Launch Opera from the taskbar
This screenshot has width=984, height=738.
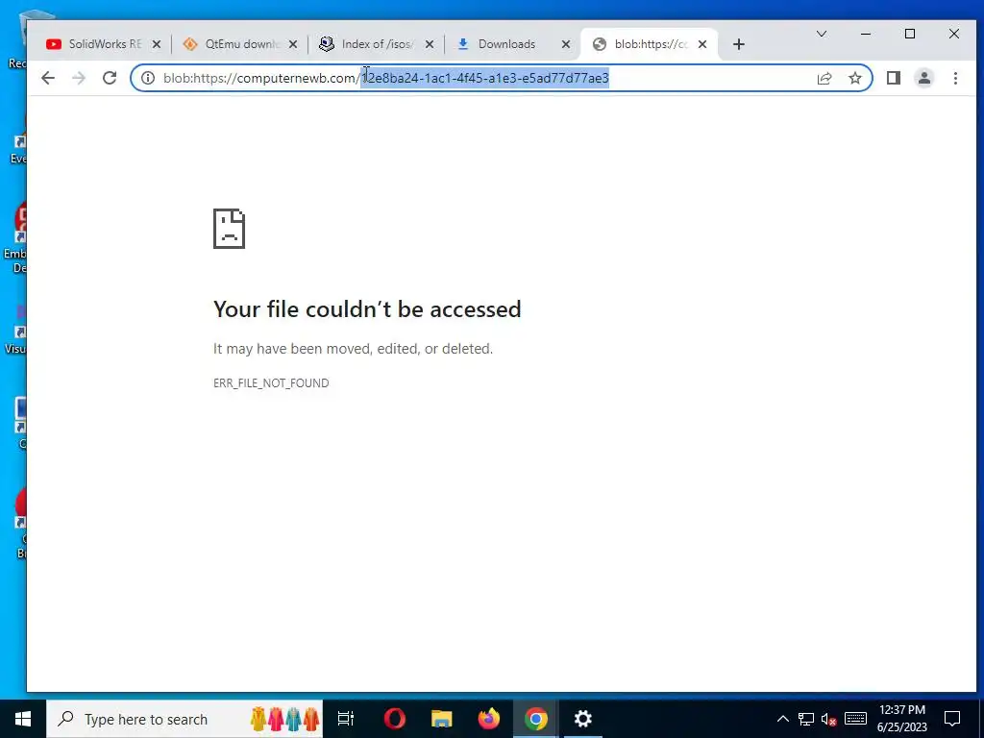[x=395, y=719]
